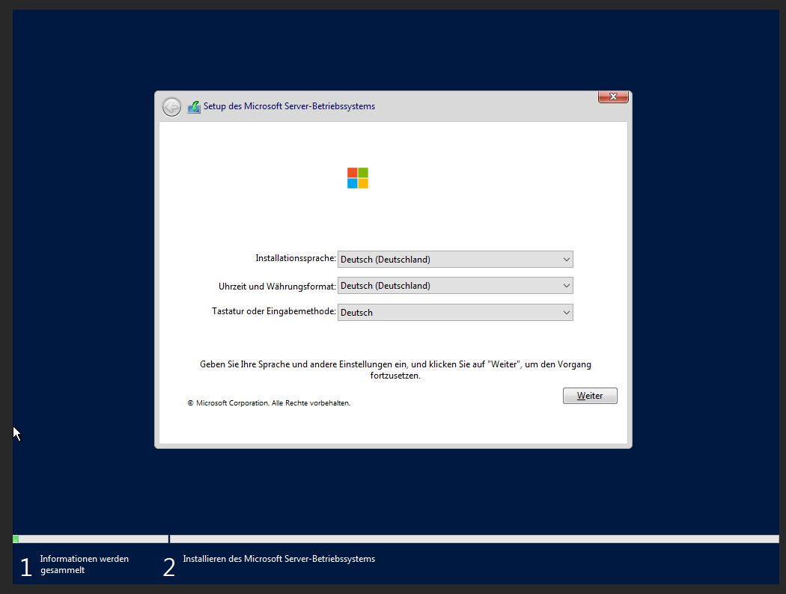Image resolution: width=786 pixels, height=594 pixels.
Task: Click the 'Installationssprache:' label
Action: 296,258
